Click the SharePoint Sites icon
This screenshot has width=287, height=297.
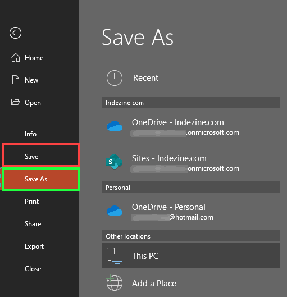click(x=114, y=162)
